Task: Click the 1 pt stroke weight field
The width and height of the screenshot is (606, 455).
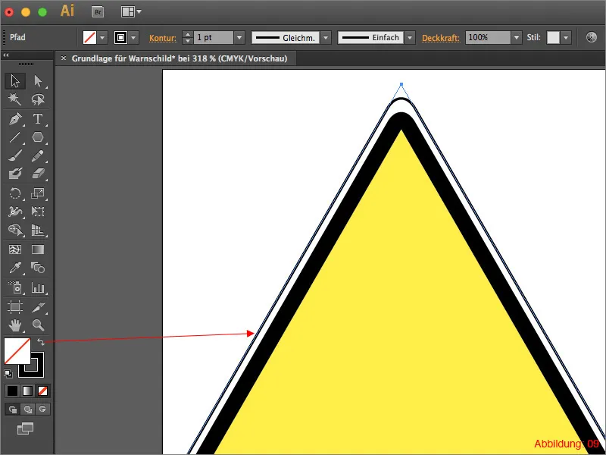Action: pyautogui.click(x=214, y=37)
